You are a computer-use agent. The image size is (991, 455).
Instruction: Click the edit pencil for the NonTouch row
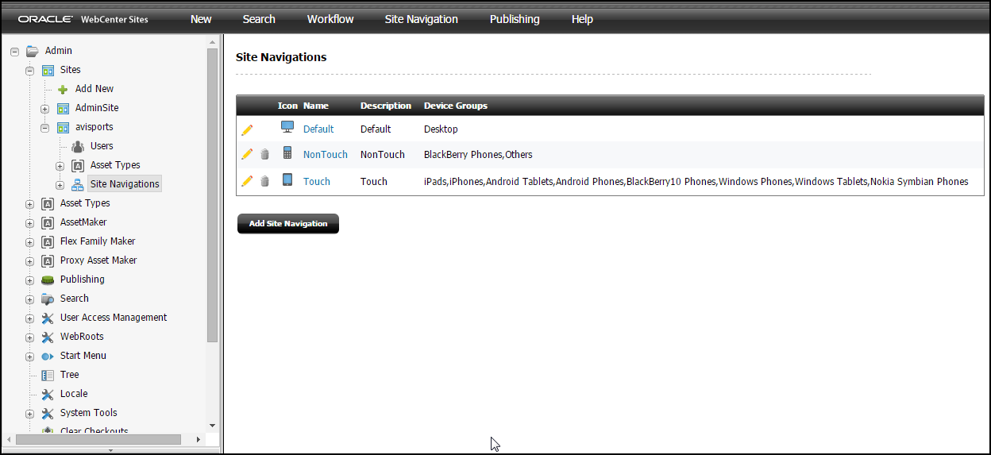click(x=247, y=154)
